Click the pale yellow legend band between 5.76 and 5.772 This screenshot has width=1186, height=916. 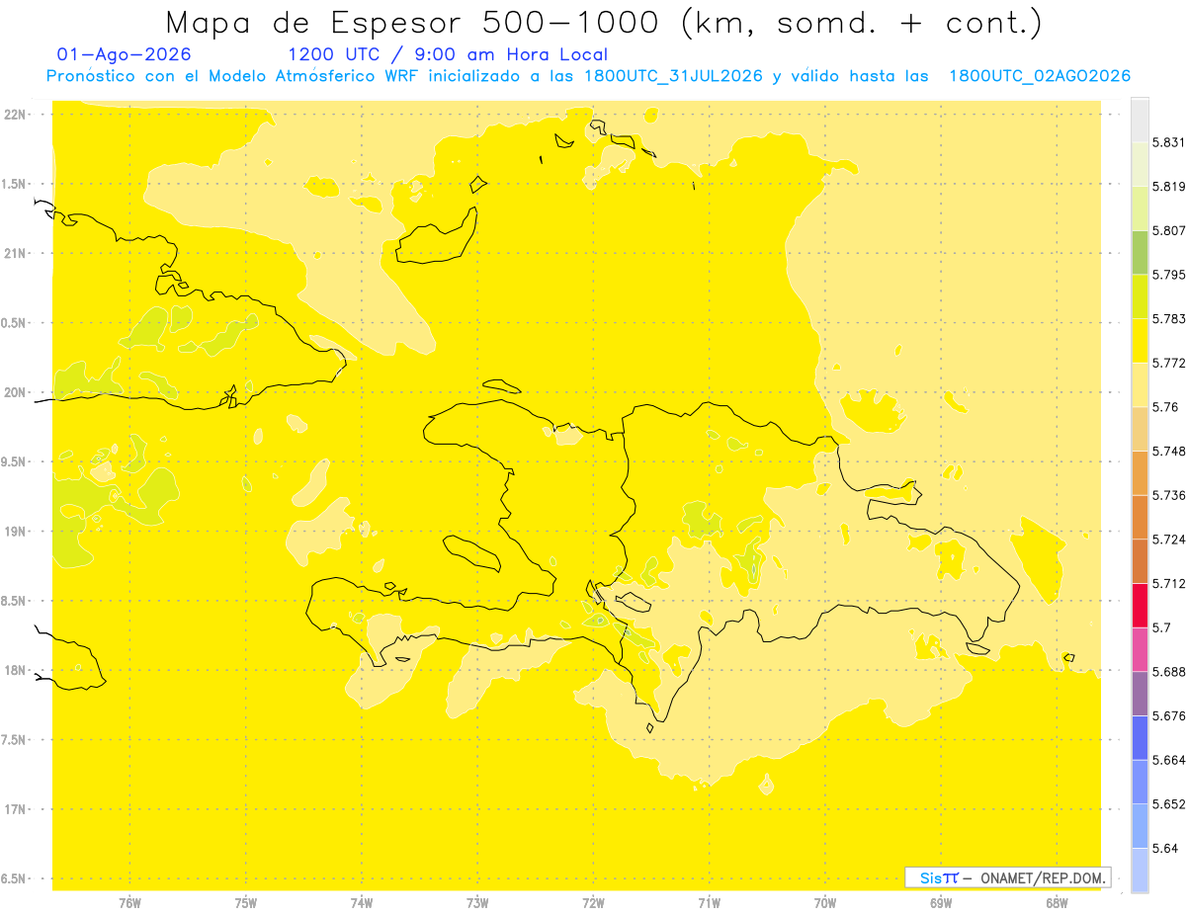coord(1140,384)
